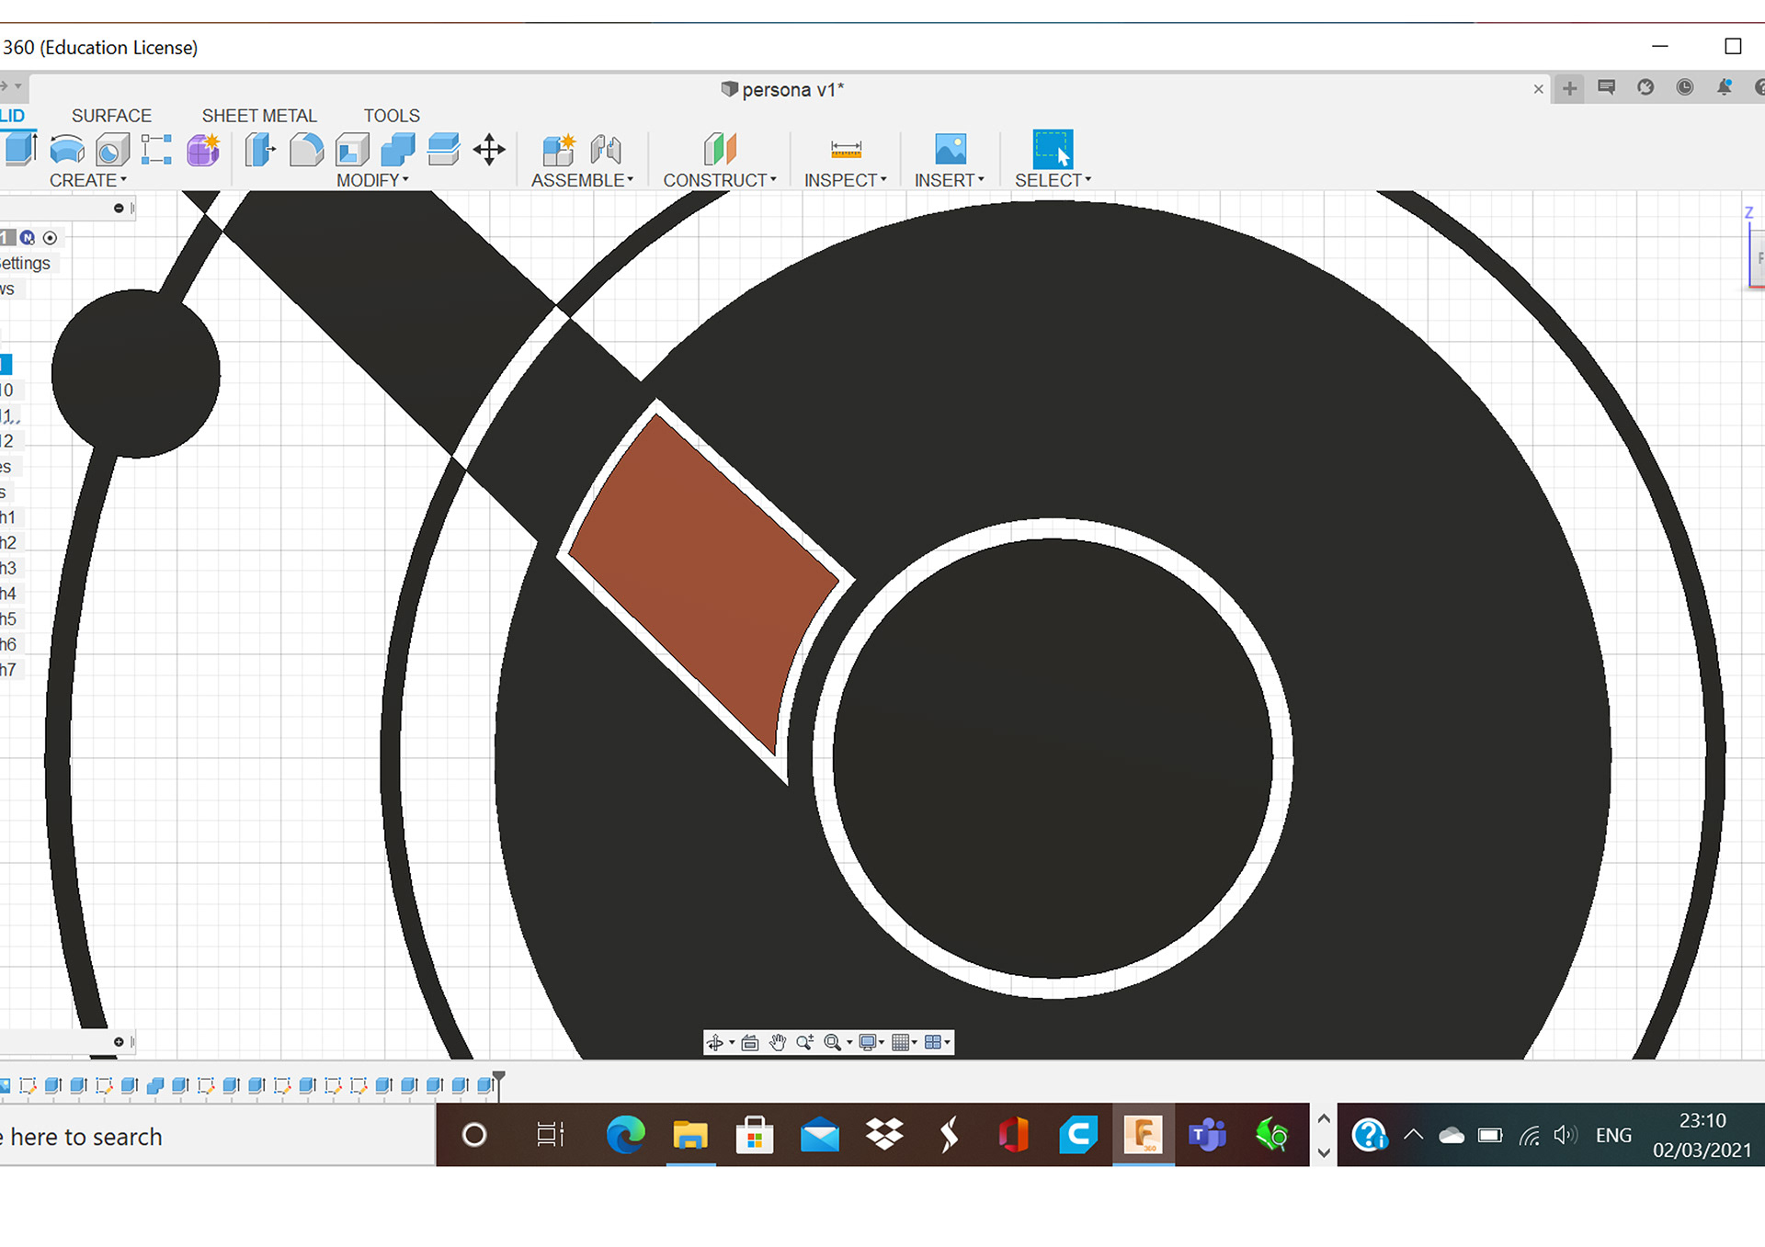Switch to the SHEET METAL tab
This screenshot has height=1247, width=1765.
click(x=259, y=116)
